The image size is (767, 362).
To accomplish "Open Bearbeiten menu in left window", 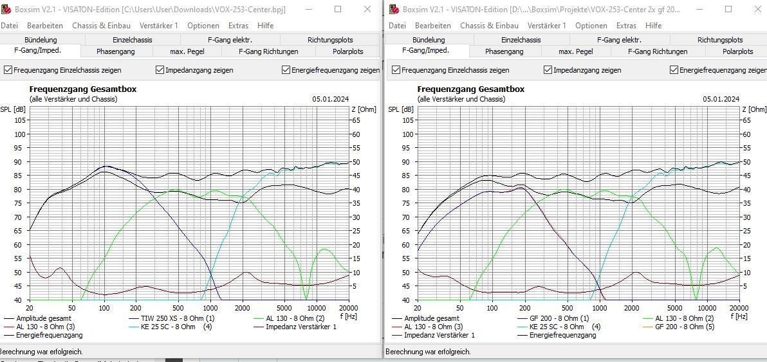I will pyautogui.click(x=45, y=26).
